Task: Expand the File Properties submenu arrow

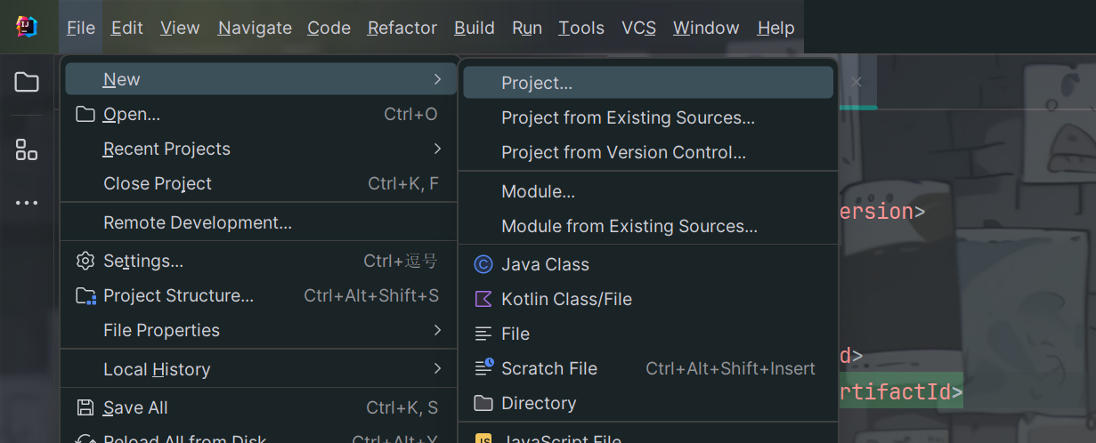Action: (437, 330)
